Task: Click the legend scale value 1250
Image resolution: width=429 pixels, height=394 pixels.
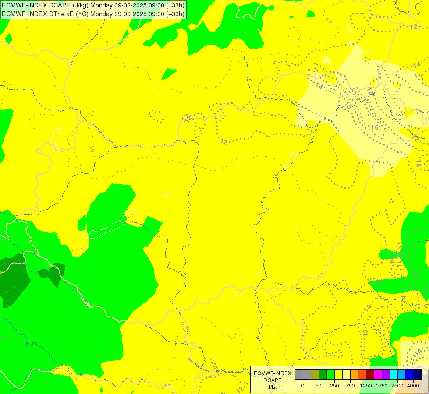Action: pyautogui.click(x=366, y=386)
